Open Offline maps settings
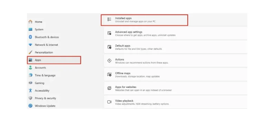This screenshot has height=125, width=276. pos(176,75)
